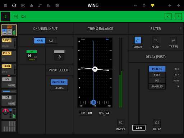Click the small send level bar in sidebar
This screenshot has width=184, height=138.
pos(9,91)
